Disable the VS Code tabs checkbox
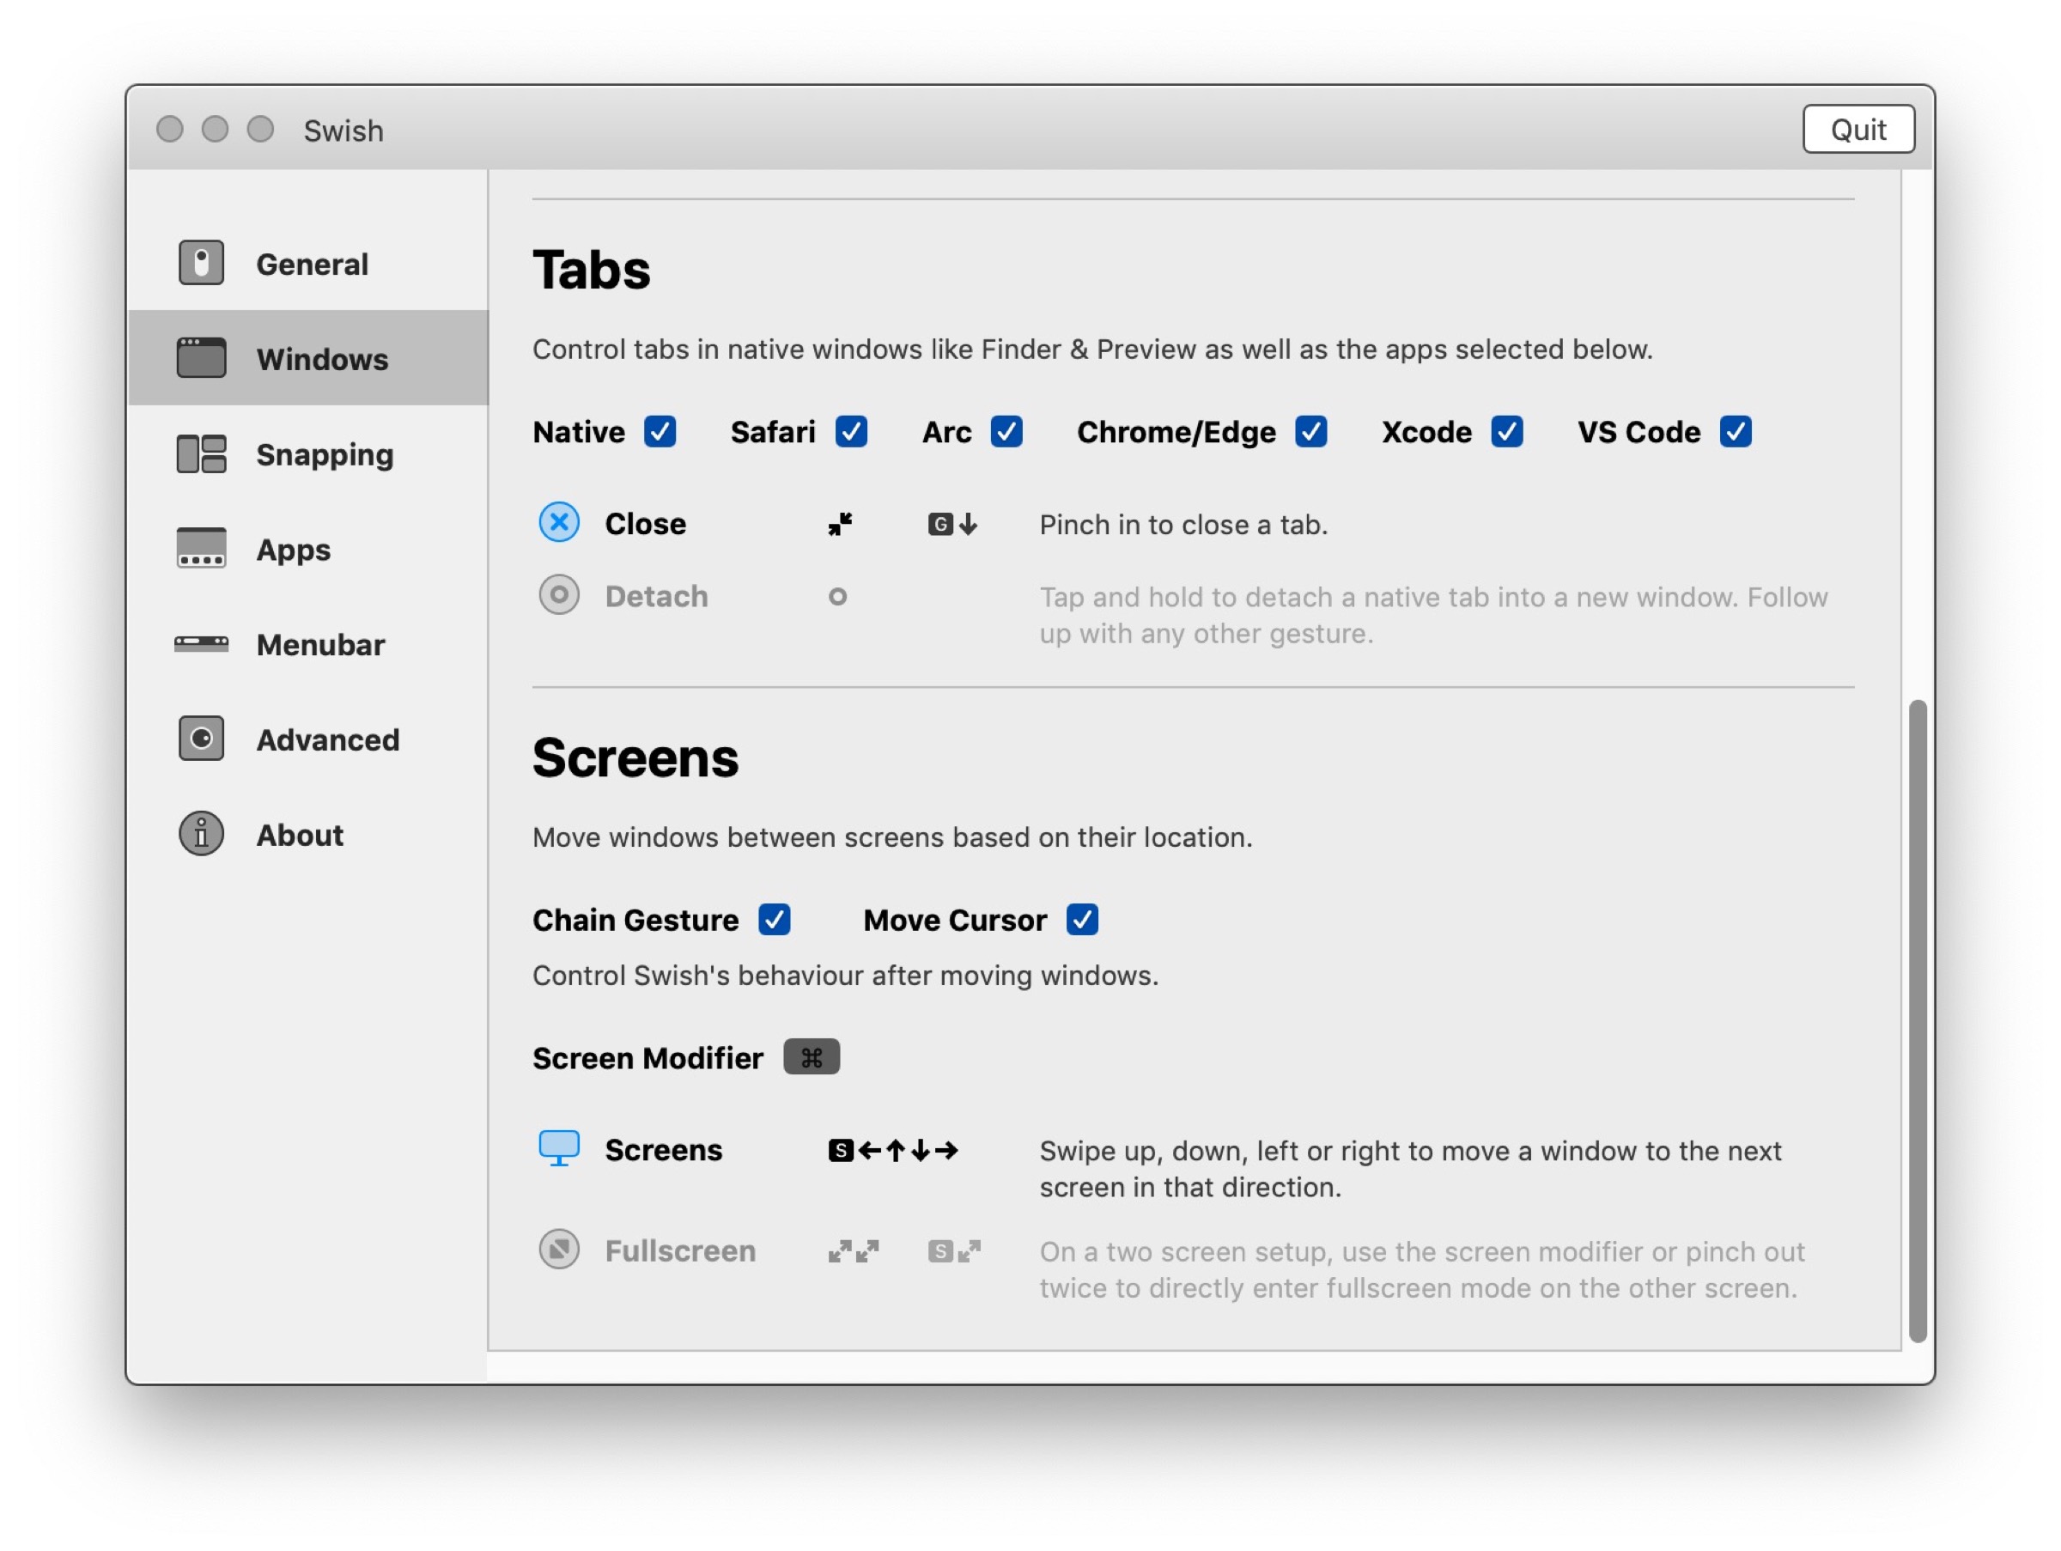This screenshot has width=2061, height=1551. 1735,432
